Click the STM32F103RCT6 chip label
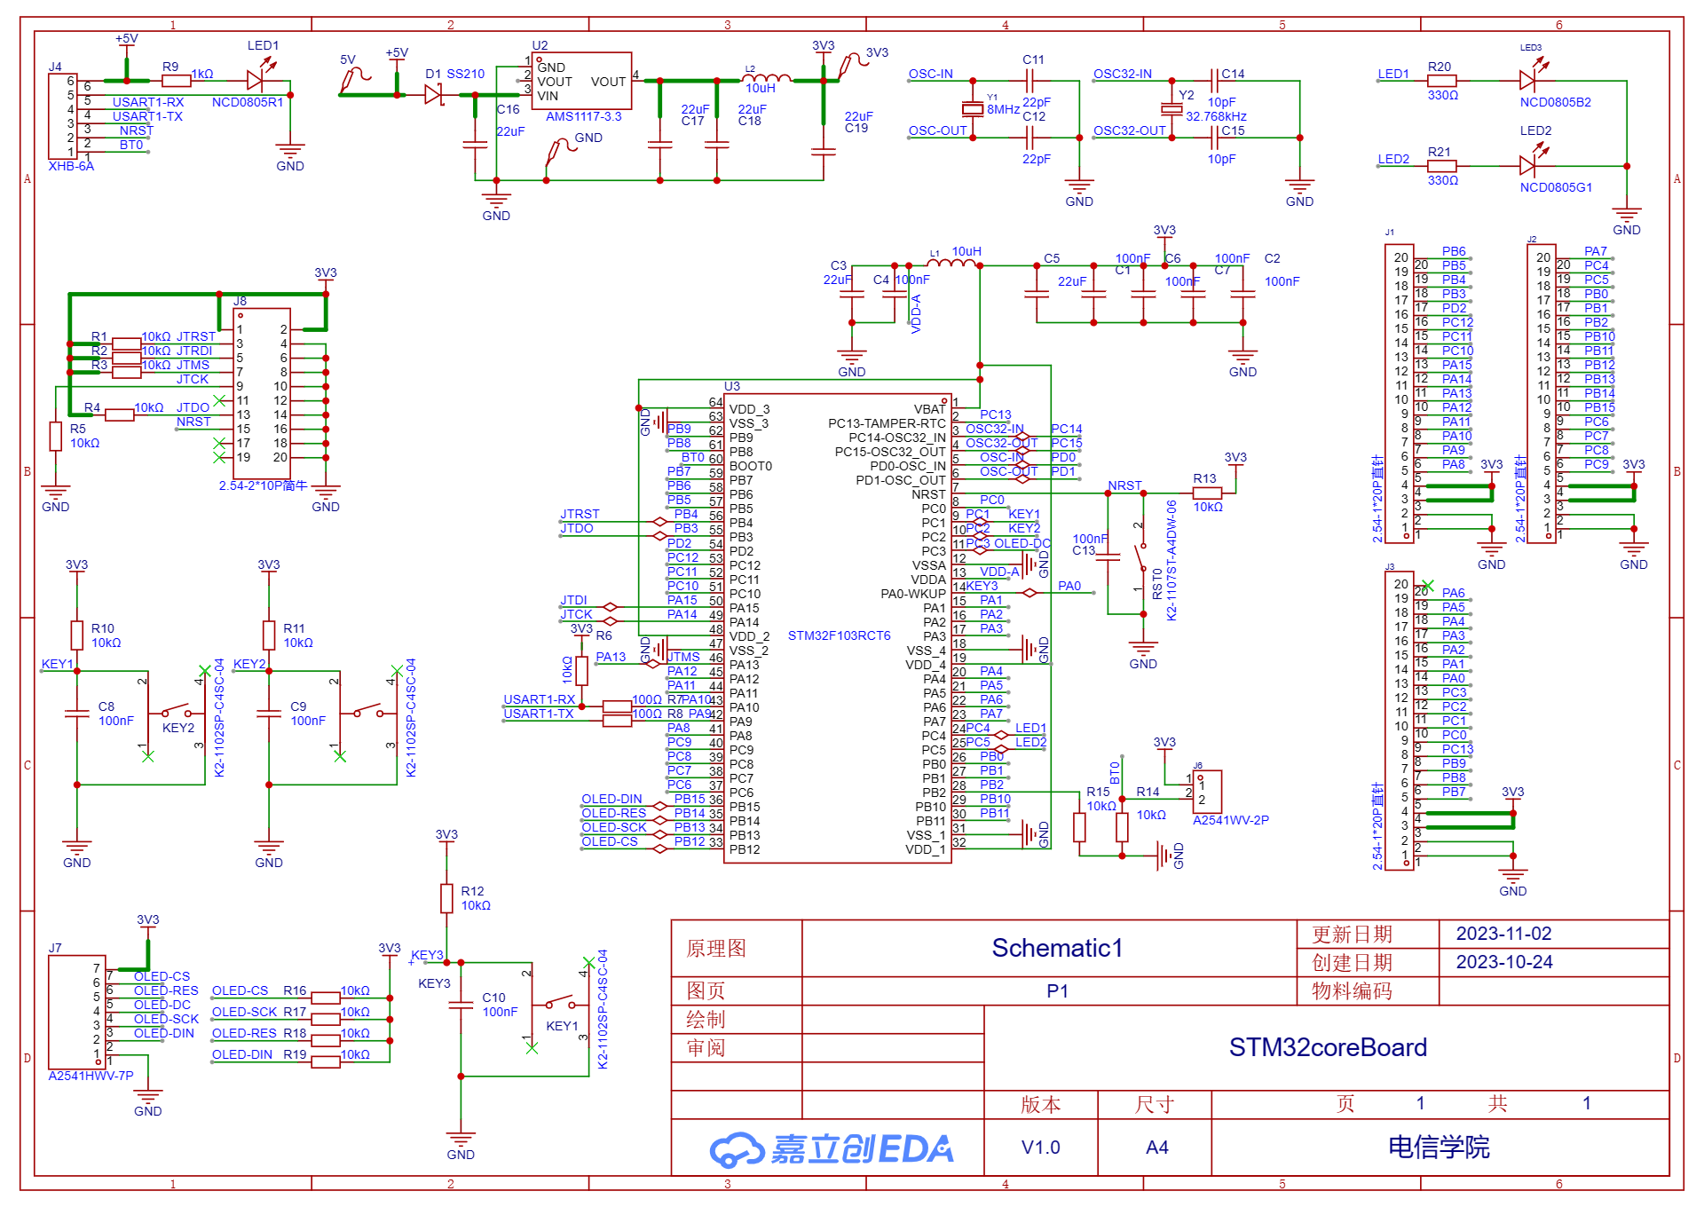 coord(839,635)
